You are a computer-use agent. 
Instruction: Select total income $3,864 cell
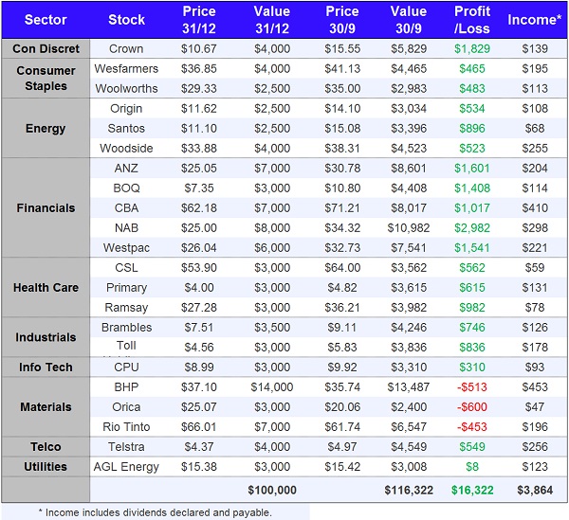(534, 490)
